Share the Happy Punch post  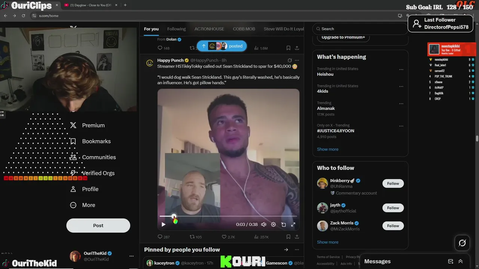(297, 237)
